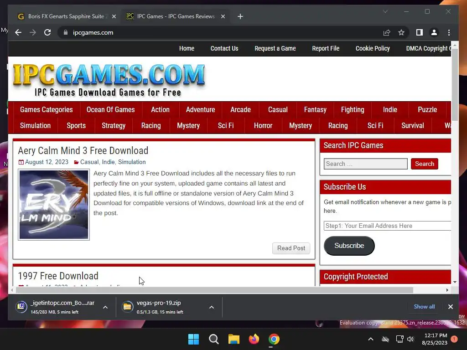This screenshot has width=467, height=350.
Task: Click Show all downloads
Action: (x=424, y=307)
